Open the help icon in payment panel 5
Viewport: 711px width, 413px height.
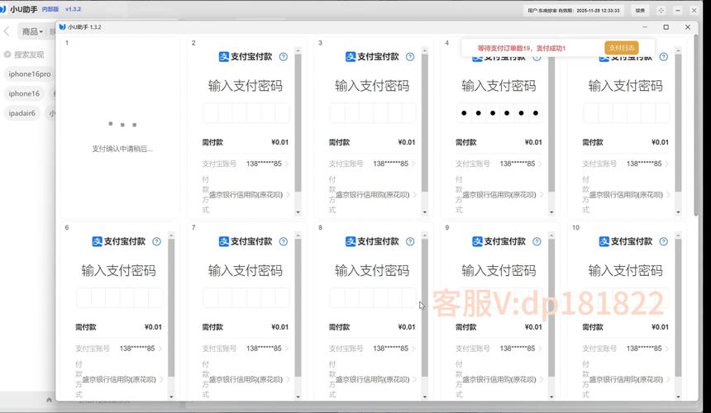pos(663,57)
